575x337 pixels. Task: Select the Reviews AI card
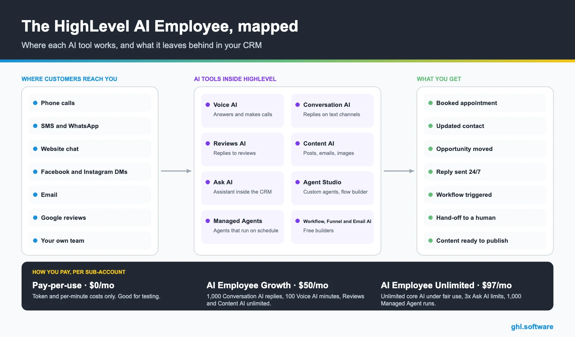(x=243, y=149)
